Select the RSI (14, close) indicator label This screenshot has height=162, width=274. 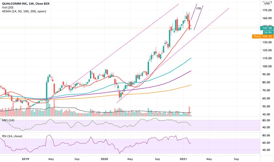(12, 136)
